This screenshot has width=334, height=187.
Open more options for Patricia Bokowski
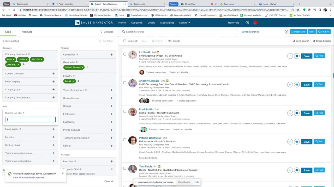tap(290, 142)
